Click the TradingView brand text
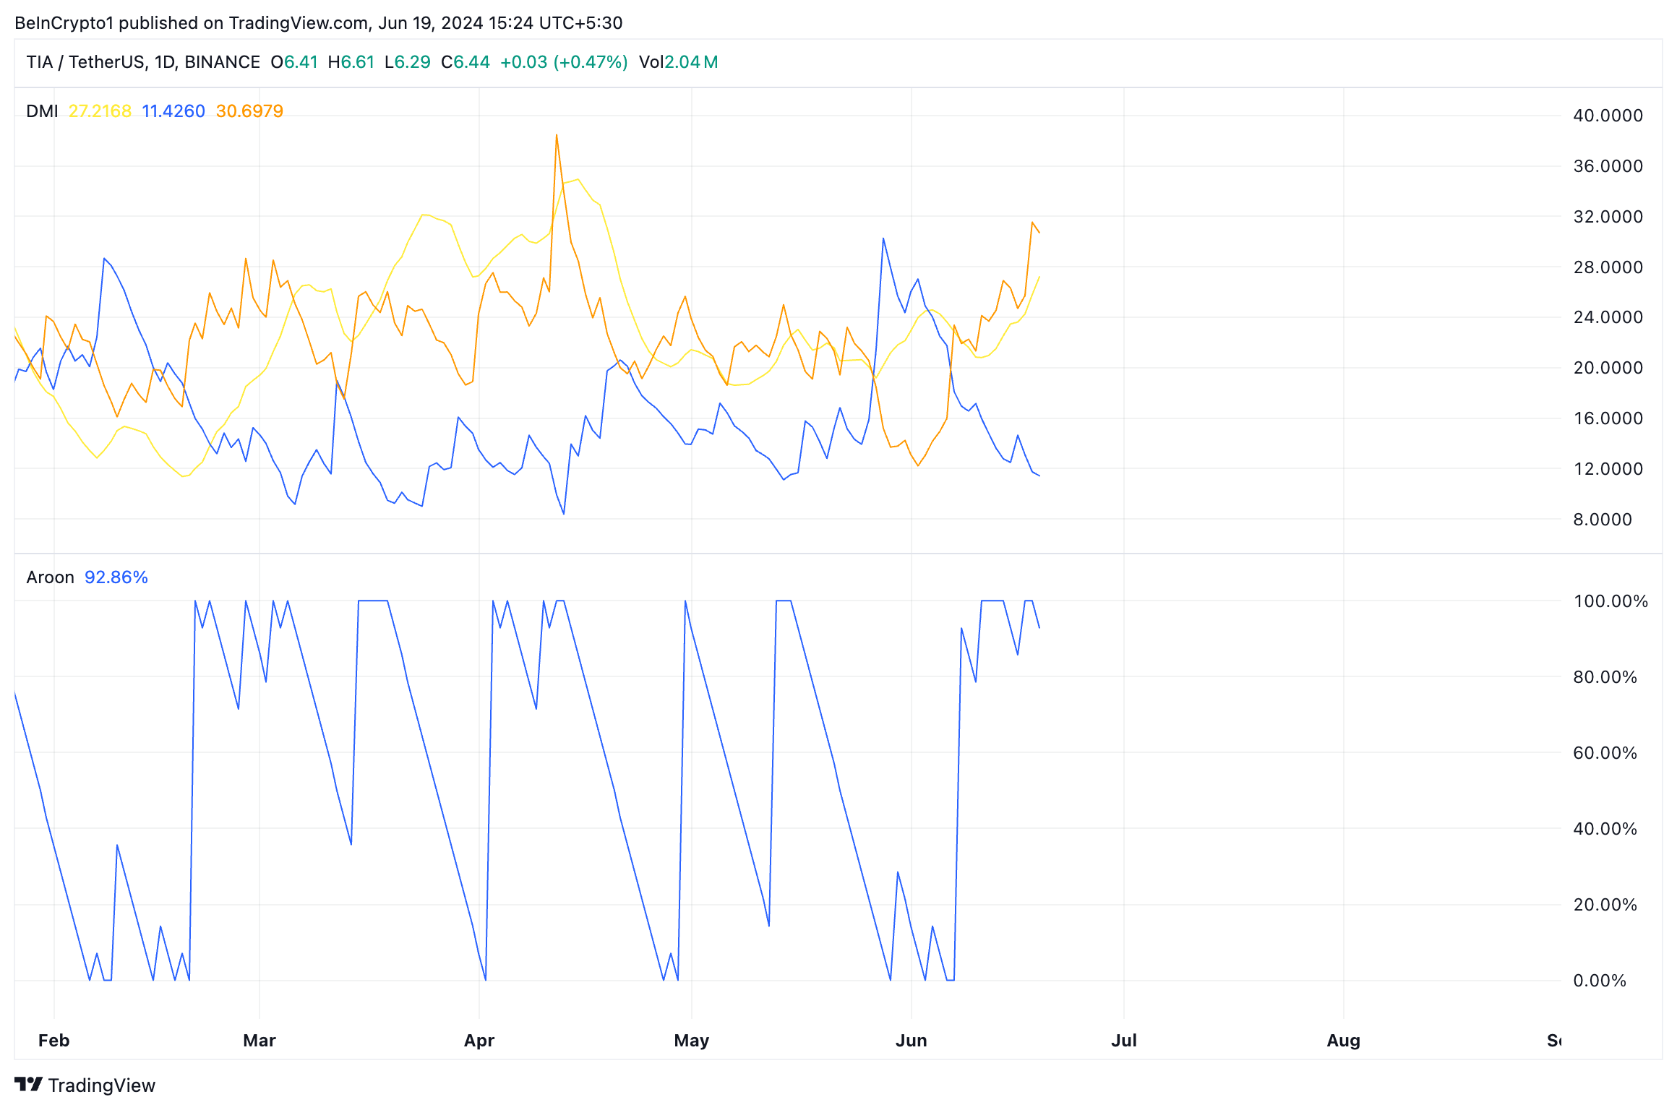This screenshot has width=1677, height=1110. (x=102, y=1085)
